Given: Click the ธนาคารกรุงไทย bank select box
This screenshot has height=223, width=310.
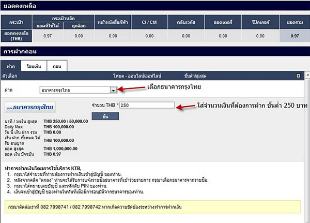Looking at the screenshot, I should pyautogui.click(x=79, y=90).
